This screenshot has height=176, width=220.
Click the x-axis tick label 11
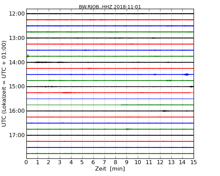tap(149, 162)
